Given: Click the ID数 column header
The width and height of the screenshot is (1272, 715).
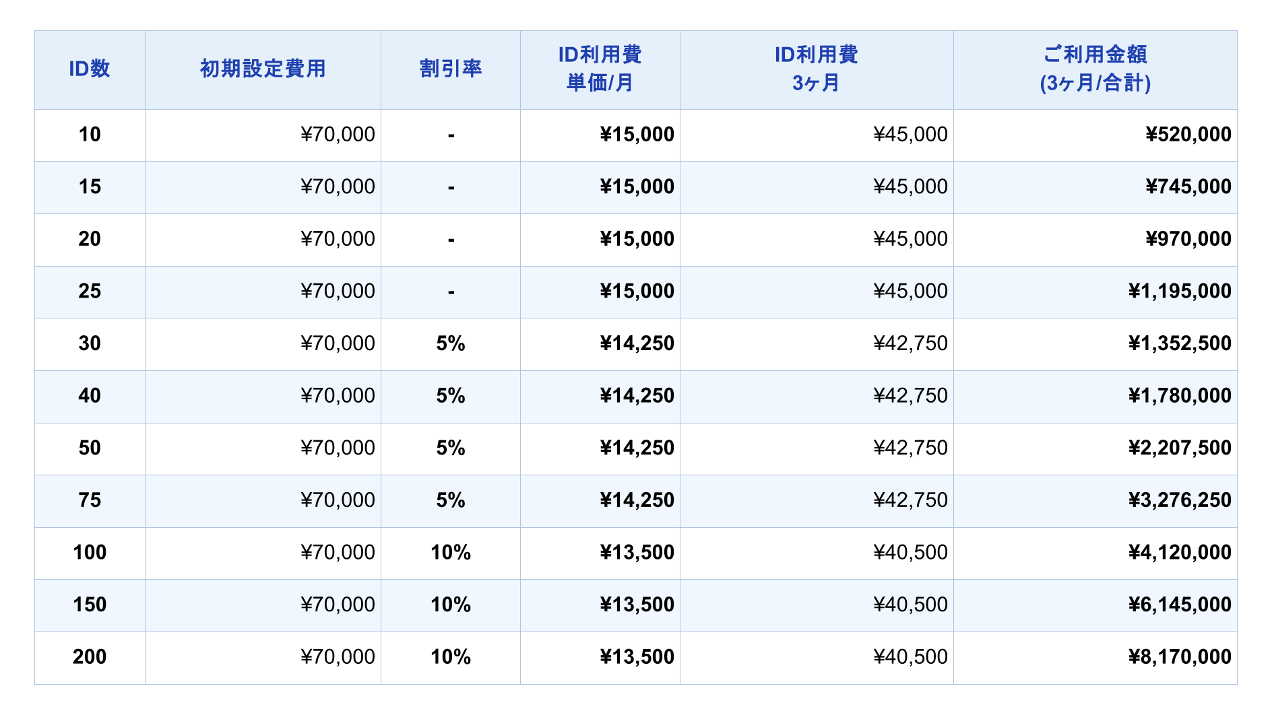Looking at the screenshot, I should [90, 69].
